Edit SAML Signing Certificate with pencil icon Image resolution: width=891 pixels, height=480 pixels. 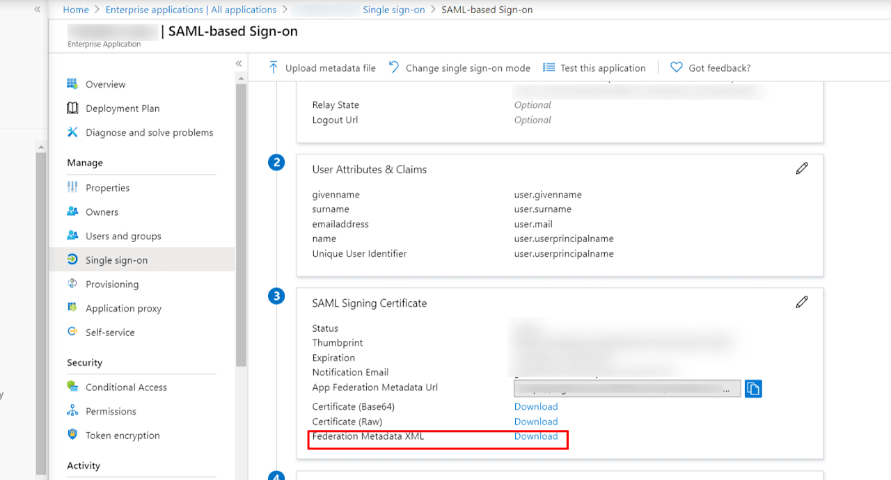[802, 302]
